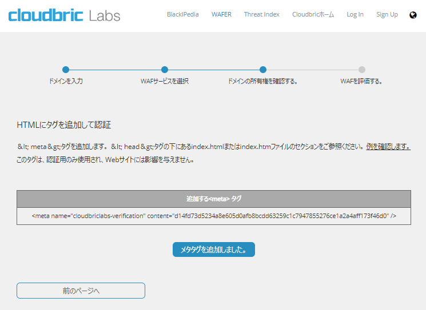Viewport: 426px width, 310px height.
Task: Go to Threat Index page
Action: point(262,14)
